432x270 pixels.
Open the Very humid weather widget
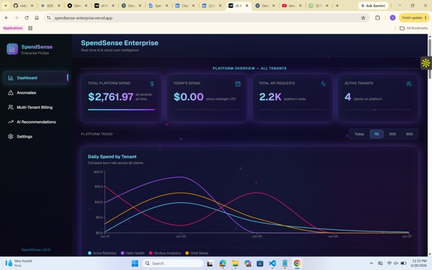[x=19, y=263]
